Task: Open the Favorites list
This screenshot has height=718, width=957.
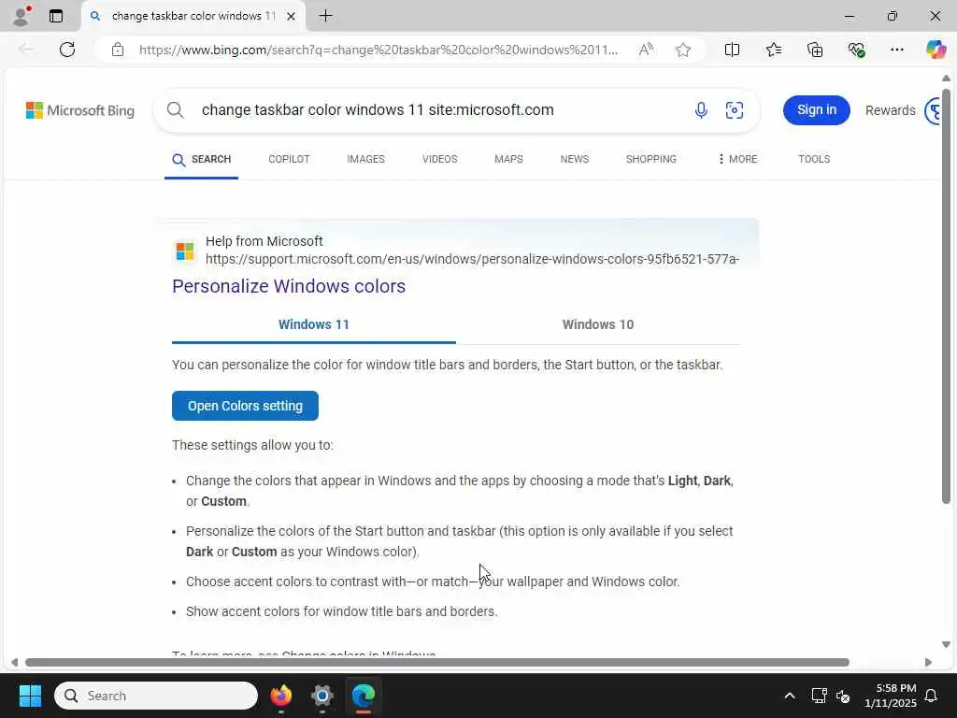Action: point(773,50)
